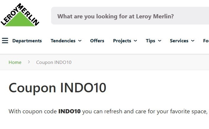Click the Coupon INDO10 breadcrumb item
The image size is (209, 129).
point(54,62)
